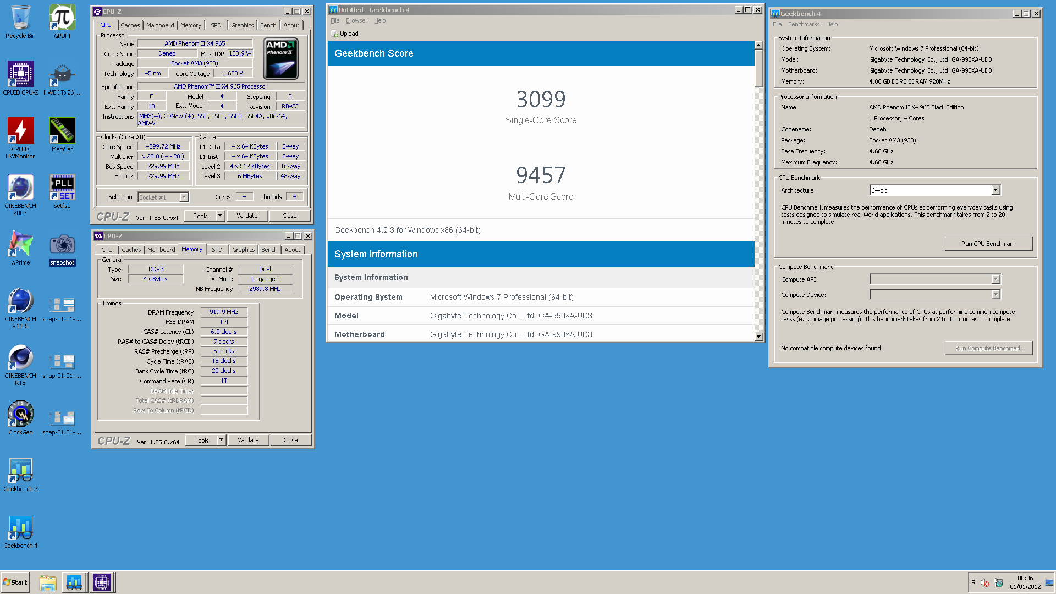Image resolution: width=1056 pixels, height=594 pixels.
Task: Click the Start button
Action: [15, 582]
